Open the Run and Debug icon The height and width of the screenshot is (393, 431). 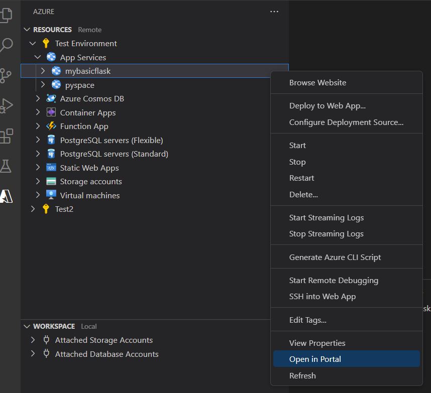(x=6, y=105)
